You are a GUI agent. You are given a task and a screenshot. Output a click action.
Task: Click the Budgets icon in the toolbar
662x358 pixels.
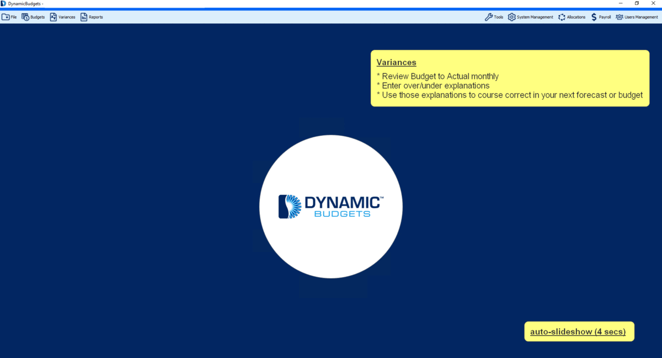[x=25, y=17]
